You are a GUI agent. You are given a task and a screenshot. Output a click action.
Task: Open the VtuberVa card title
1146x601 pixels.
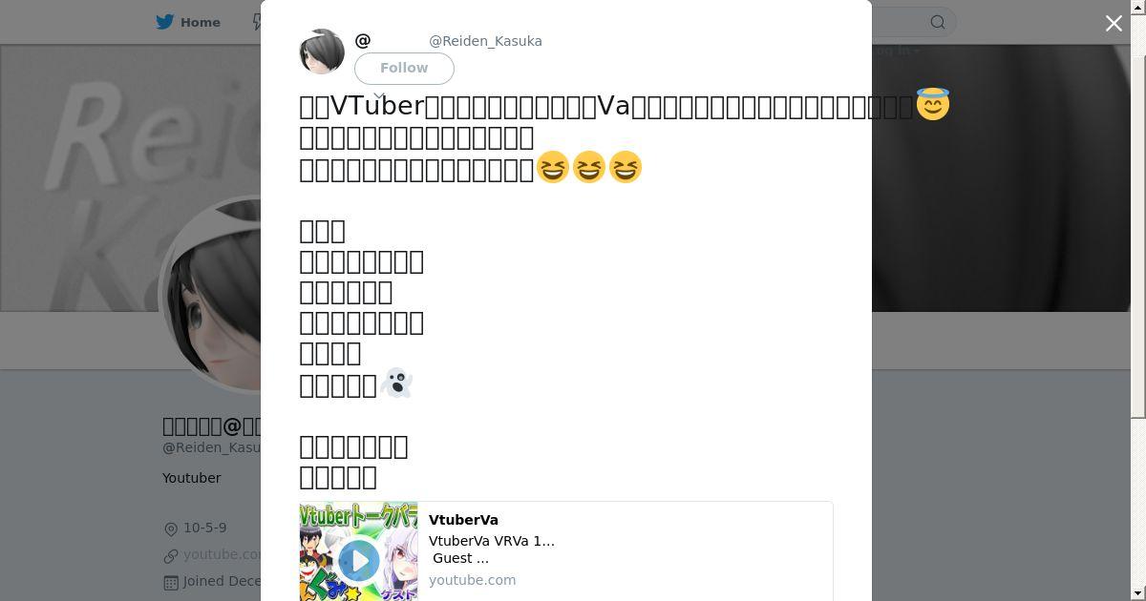coord(463,520)
